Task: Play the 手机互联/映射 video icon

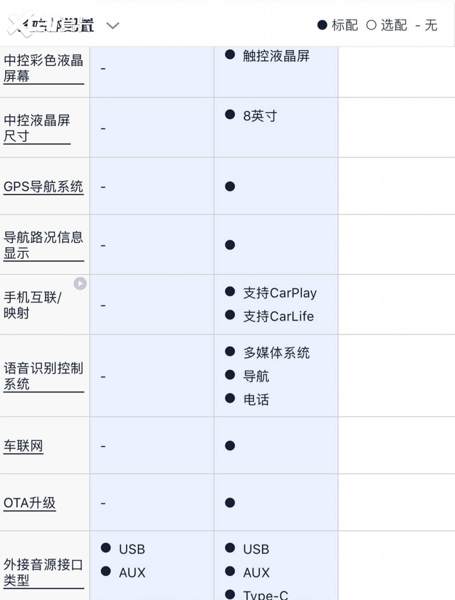Action: pyautogui.click(x=80, y=284)
